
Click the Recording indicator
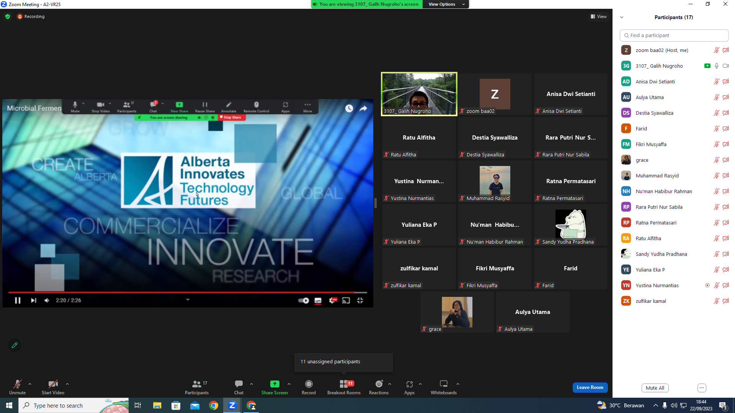pyautogui.click(x=31, y=16)
